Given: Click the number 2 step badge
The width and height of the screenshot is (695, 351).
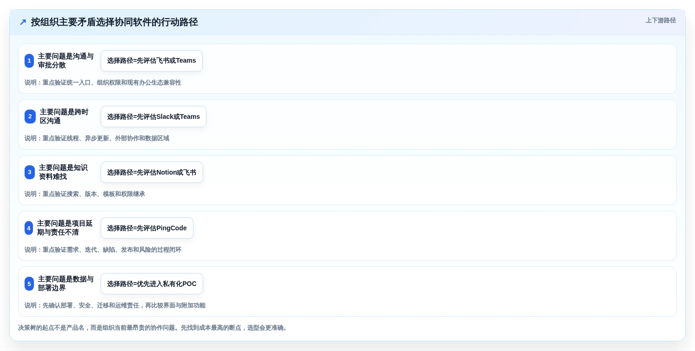Looking at the screenshot, I should (30, 117).
